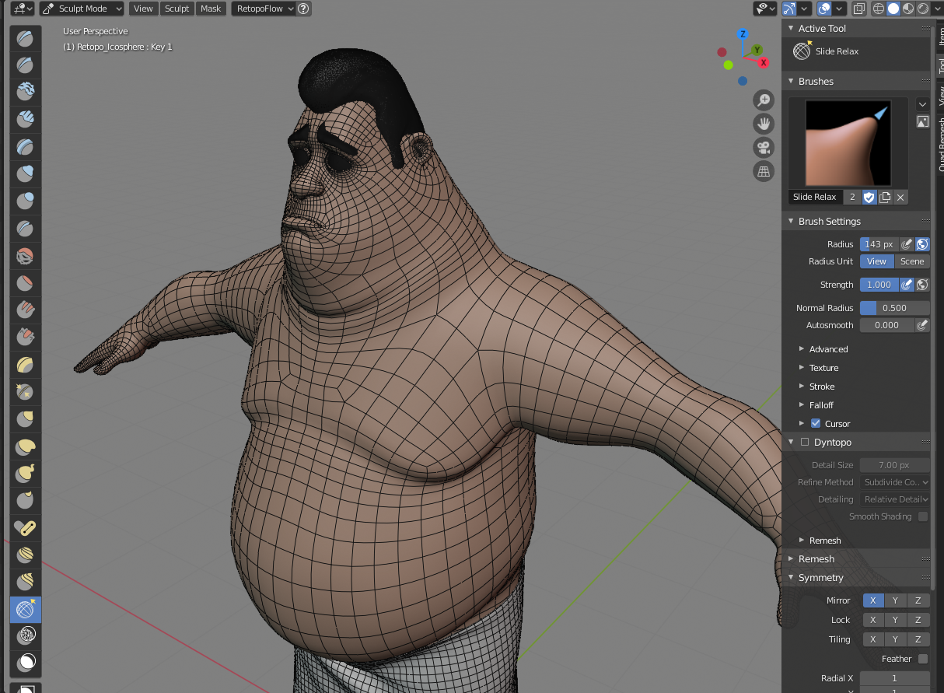This screenshot has width=944, height=693.
Task: Toggle unified radius globe icon
Action: pos(922,244)
